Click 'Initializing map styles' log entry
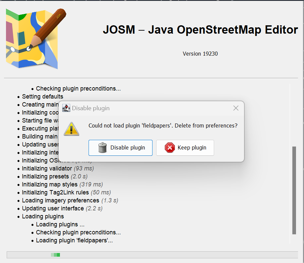Screen dimensions: 304x263 pos(62,184)
